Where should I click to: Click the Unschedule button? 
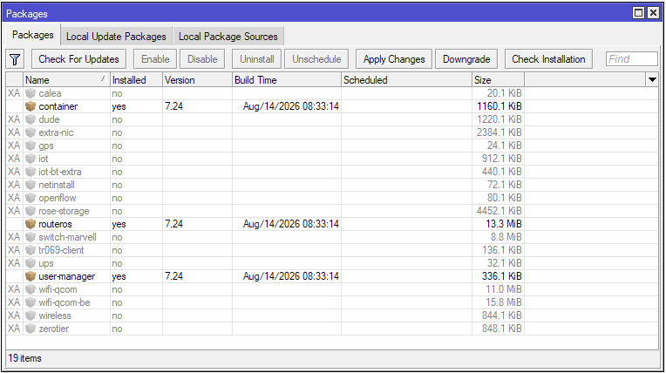pos(316,59)
